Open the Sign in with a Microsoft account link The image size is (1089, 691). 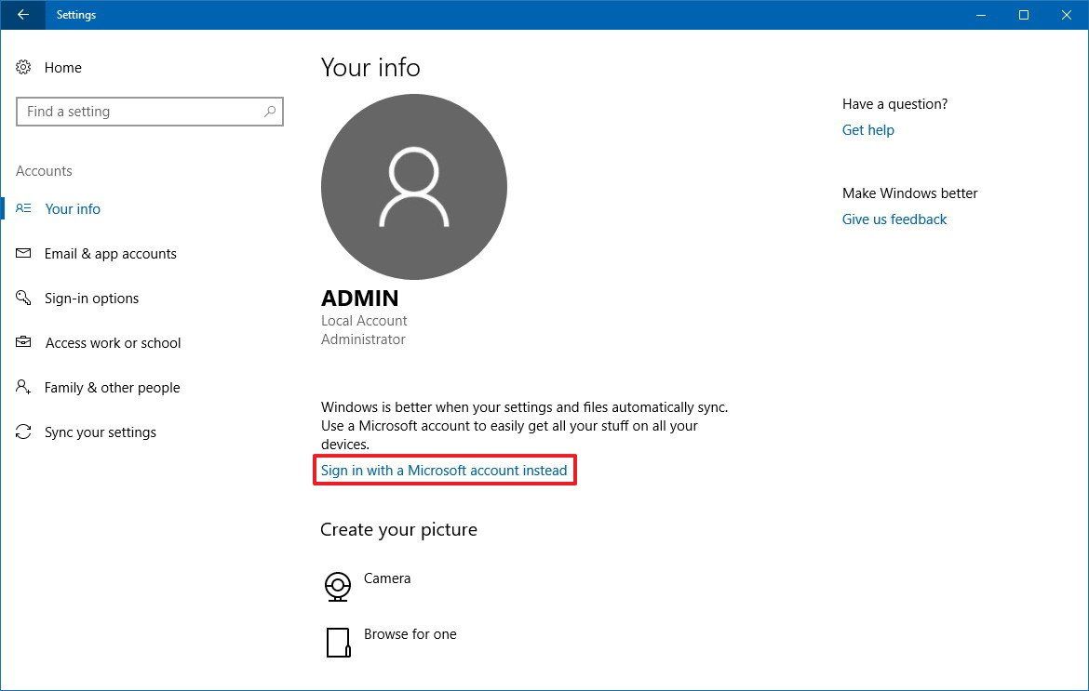[445, 470]
